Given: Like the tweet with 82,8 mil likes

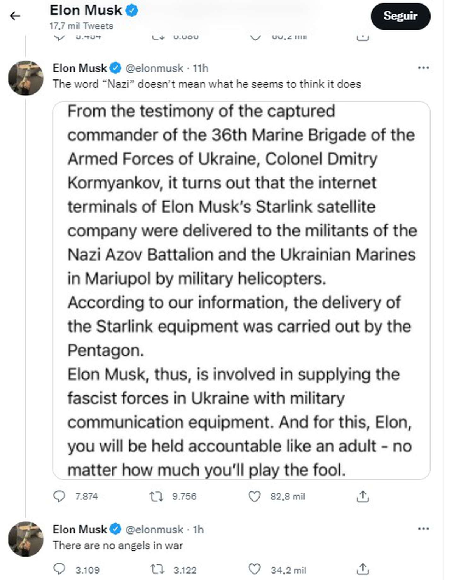Looking at the screenshot, I should [255, 496].
